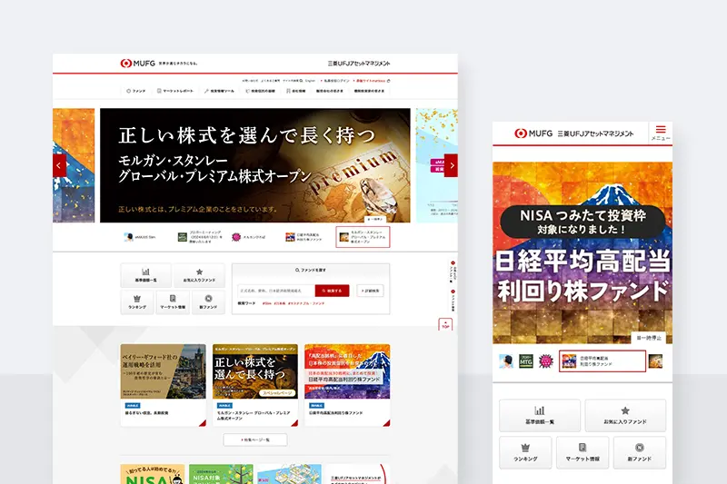
Task: Click the fund search text field
Action: 276,291
